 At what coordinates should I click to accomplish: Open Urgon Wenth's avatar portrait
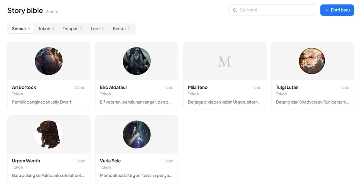pyautogui.click(x=49, y=134)
